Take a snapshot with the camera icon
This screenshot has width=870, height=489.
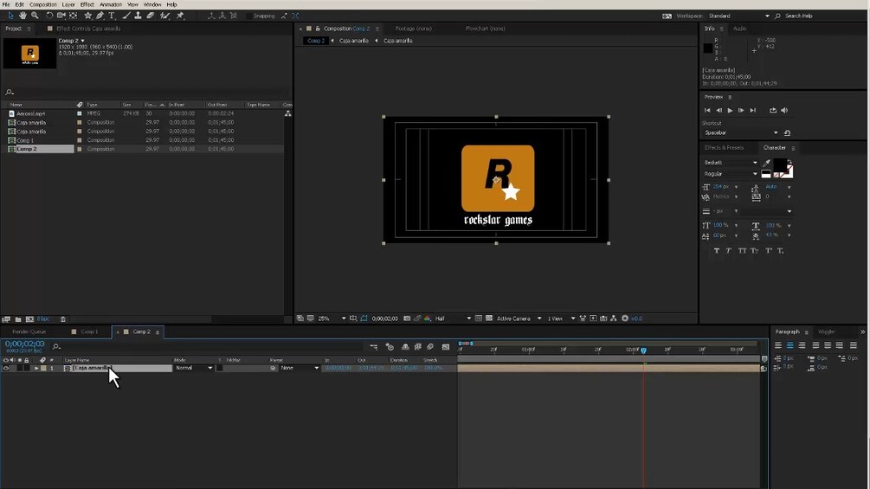(407, 318)
